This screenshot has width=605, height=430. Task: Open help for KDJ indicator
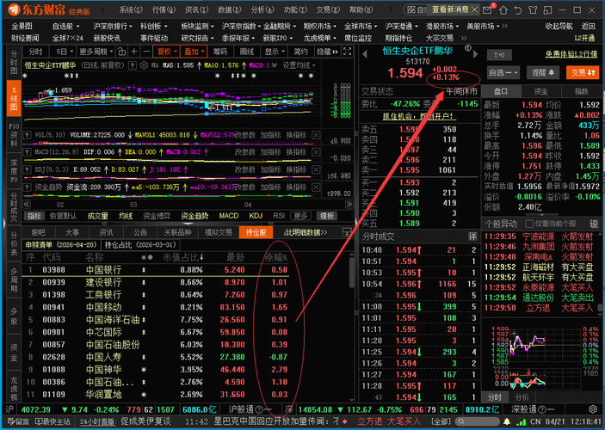(27, 169)
